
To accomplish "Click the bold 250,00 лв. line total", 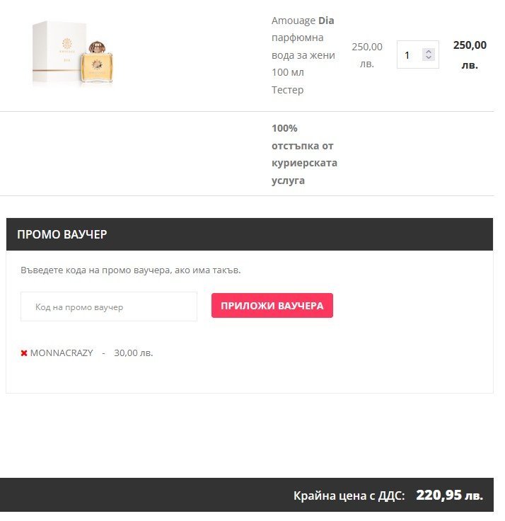I will click(x=470, y=55).
